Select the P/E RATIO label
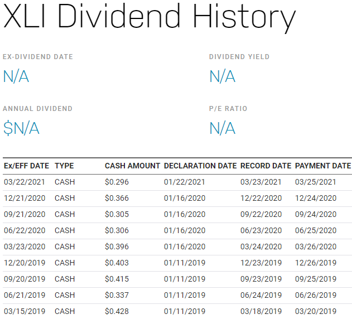 click(228, 109)
